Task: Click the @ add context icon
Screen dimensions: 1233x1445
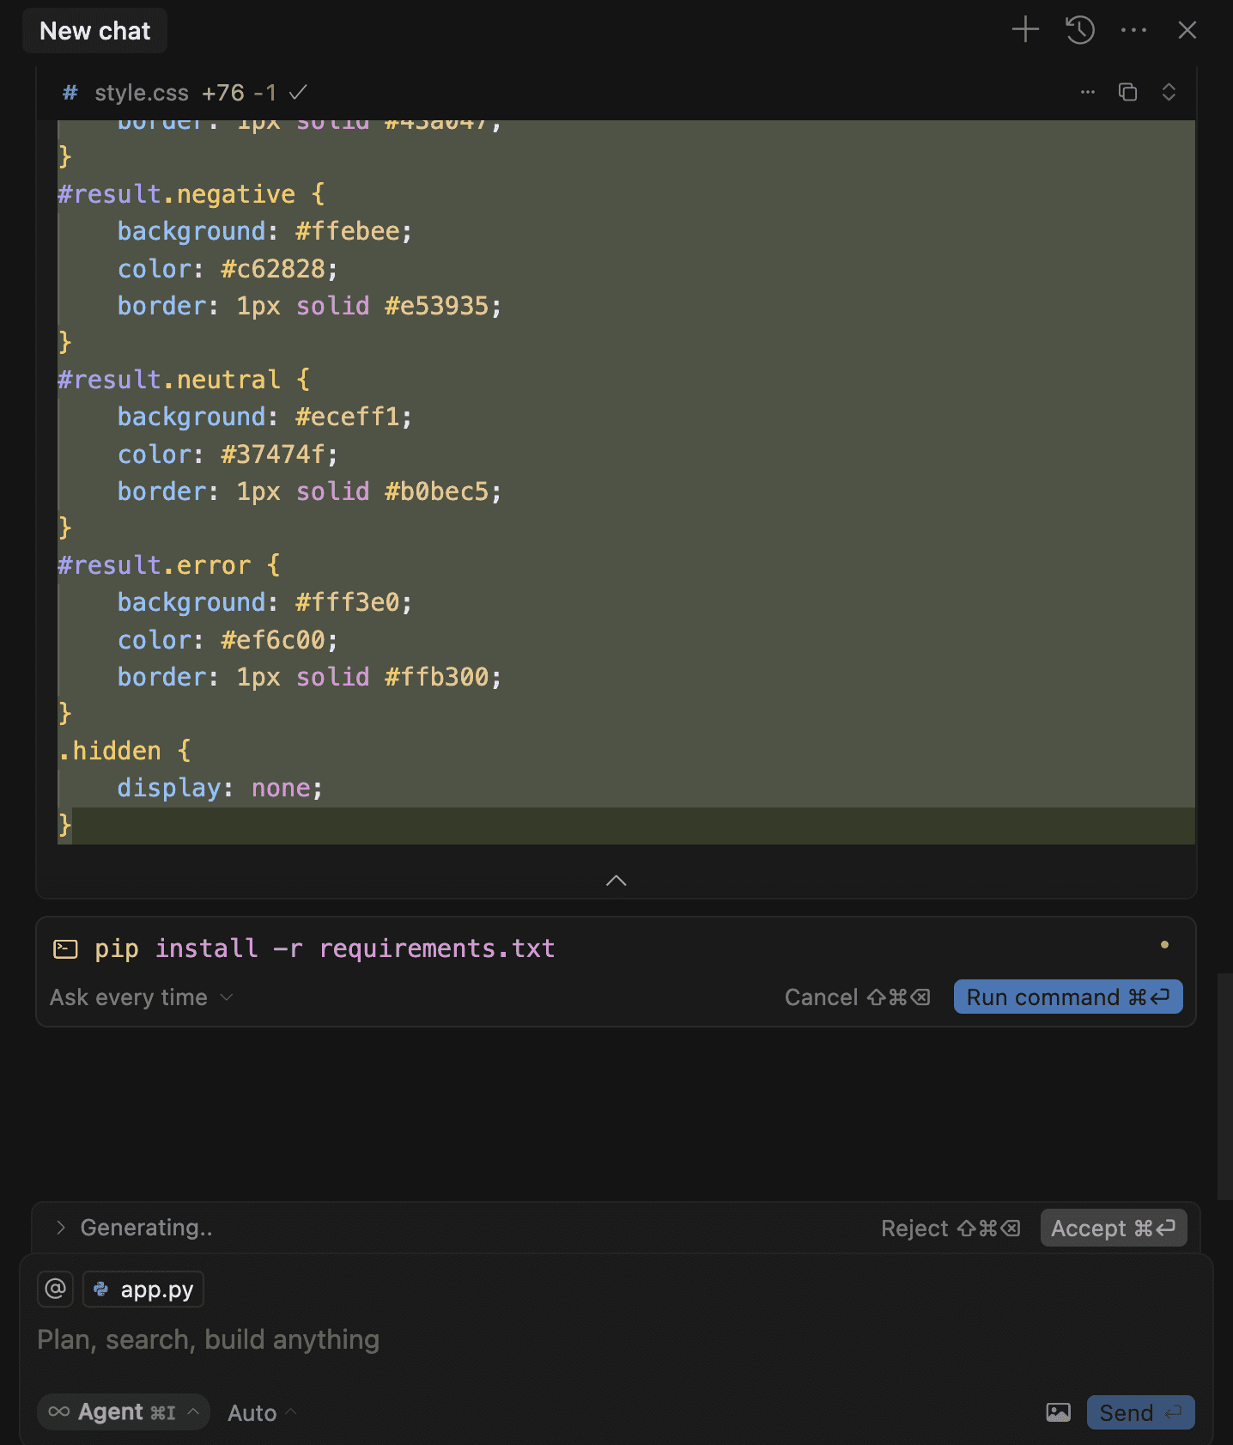Action: 56,1290
